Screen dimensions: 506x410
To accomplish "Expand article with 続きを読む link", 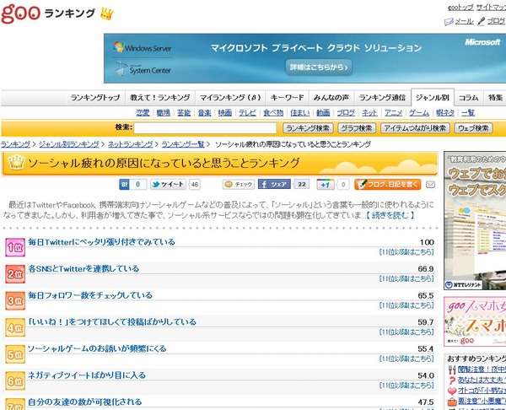I will pos(390,215).
